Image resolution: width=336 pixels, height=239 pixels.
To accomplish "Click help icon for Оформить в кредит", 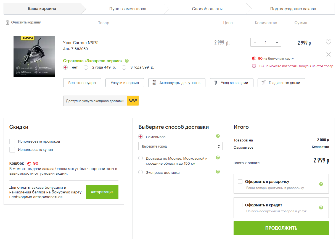I will tap(321, 208).
